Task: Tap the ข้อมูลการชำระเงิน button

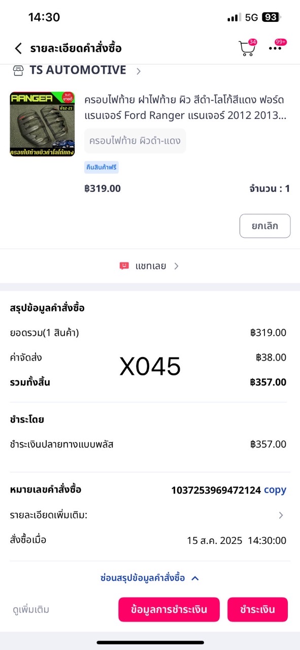Action: pyautogui.click(x=169, y=609)
